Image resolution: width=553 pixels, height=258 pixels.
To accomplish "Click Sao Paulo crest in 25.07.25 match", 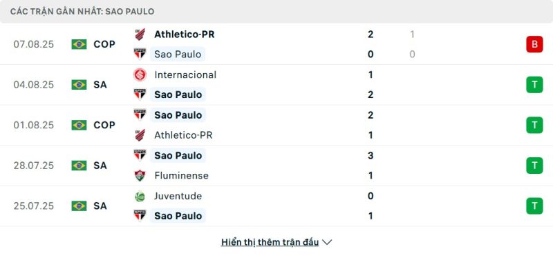I will 140,215.
